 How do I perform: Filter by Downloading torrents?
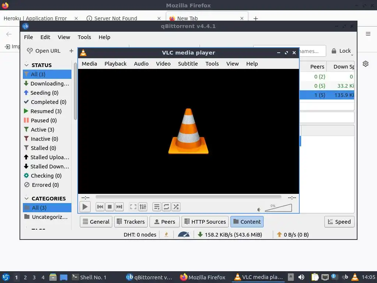click(x=47, y=84)
